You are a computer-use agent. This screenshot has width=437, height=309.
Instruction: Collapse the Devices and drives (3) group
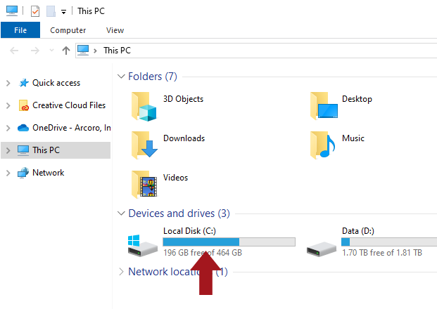(121, 213)
